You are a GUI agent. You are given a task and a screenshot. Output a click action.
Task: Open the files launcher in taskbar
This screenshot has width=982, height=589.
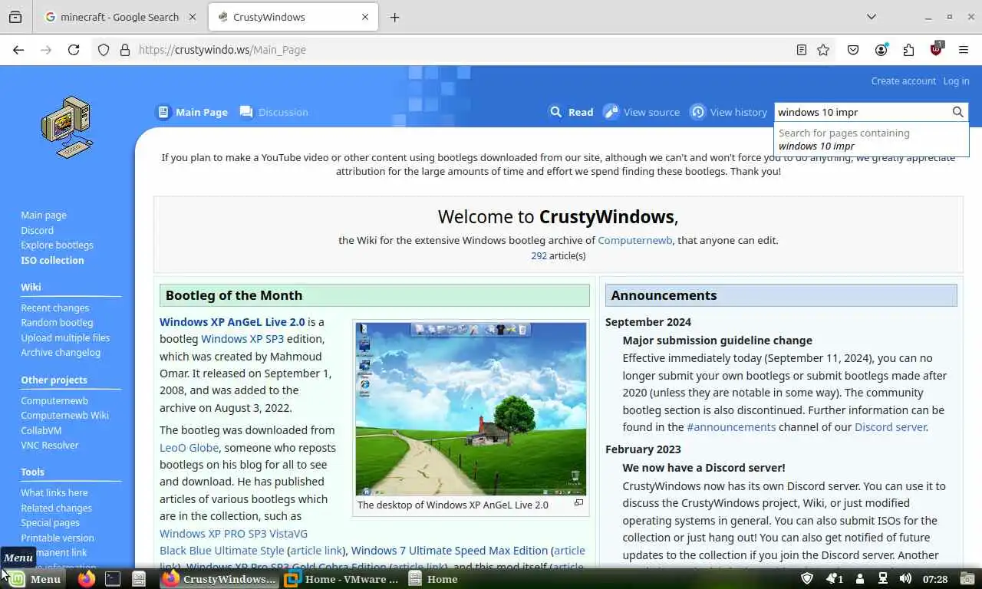[x=139, y=579]
